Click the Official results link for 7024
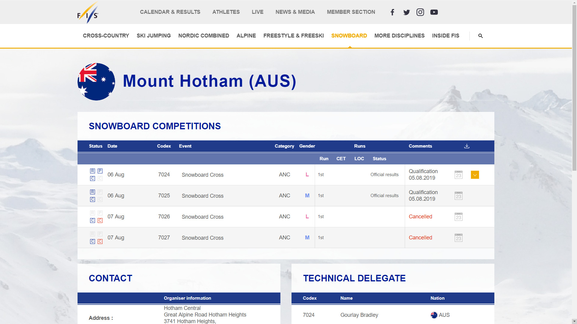 point(384,175)
